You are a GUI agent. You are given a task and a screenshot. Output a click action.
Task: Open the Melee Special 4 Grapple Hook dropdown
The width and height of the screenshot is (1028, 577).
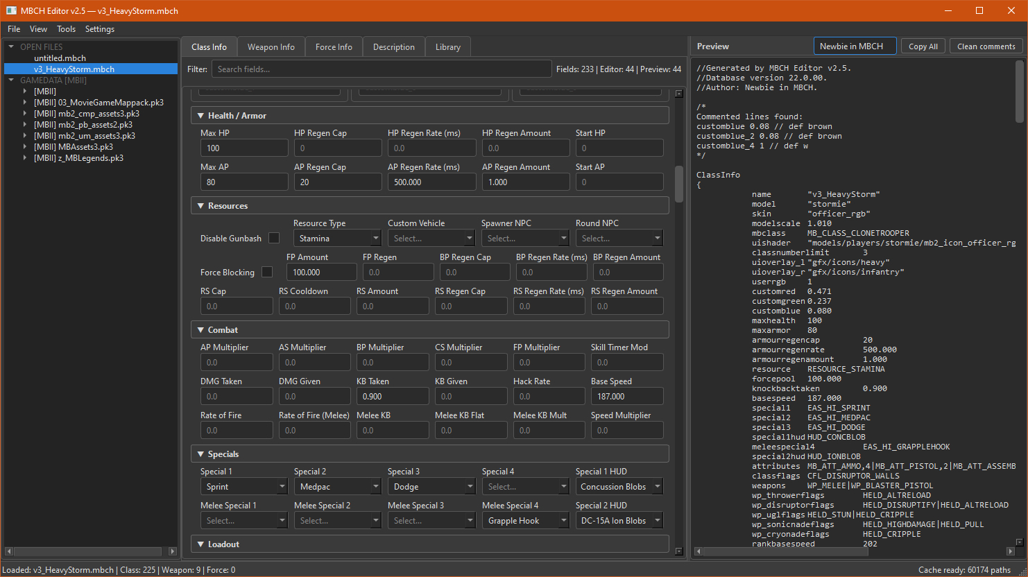(526, 521)
